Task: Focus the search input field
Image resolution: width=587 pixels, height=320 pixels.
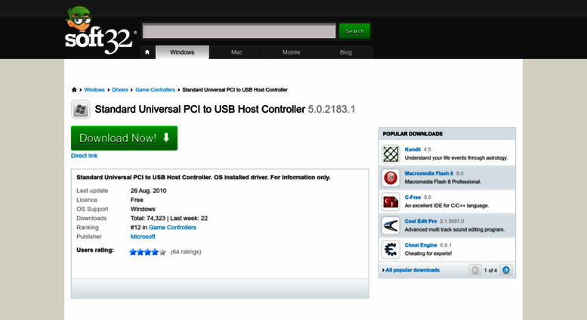Action: (239, 31)
